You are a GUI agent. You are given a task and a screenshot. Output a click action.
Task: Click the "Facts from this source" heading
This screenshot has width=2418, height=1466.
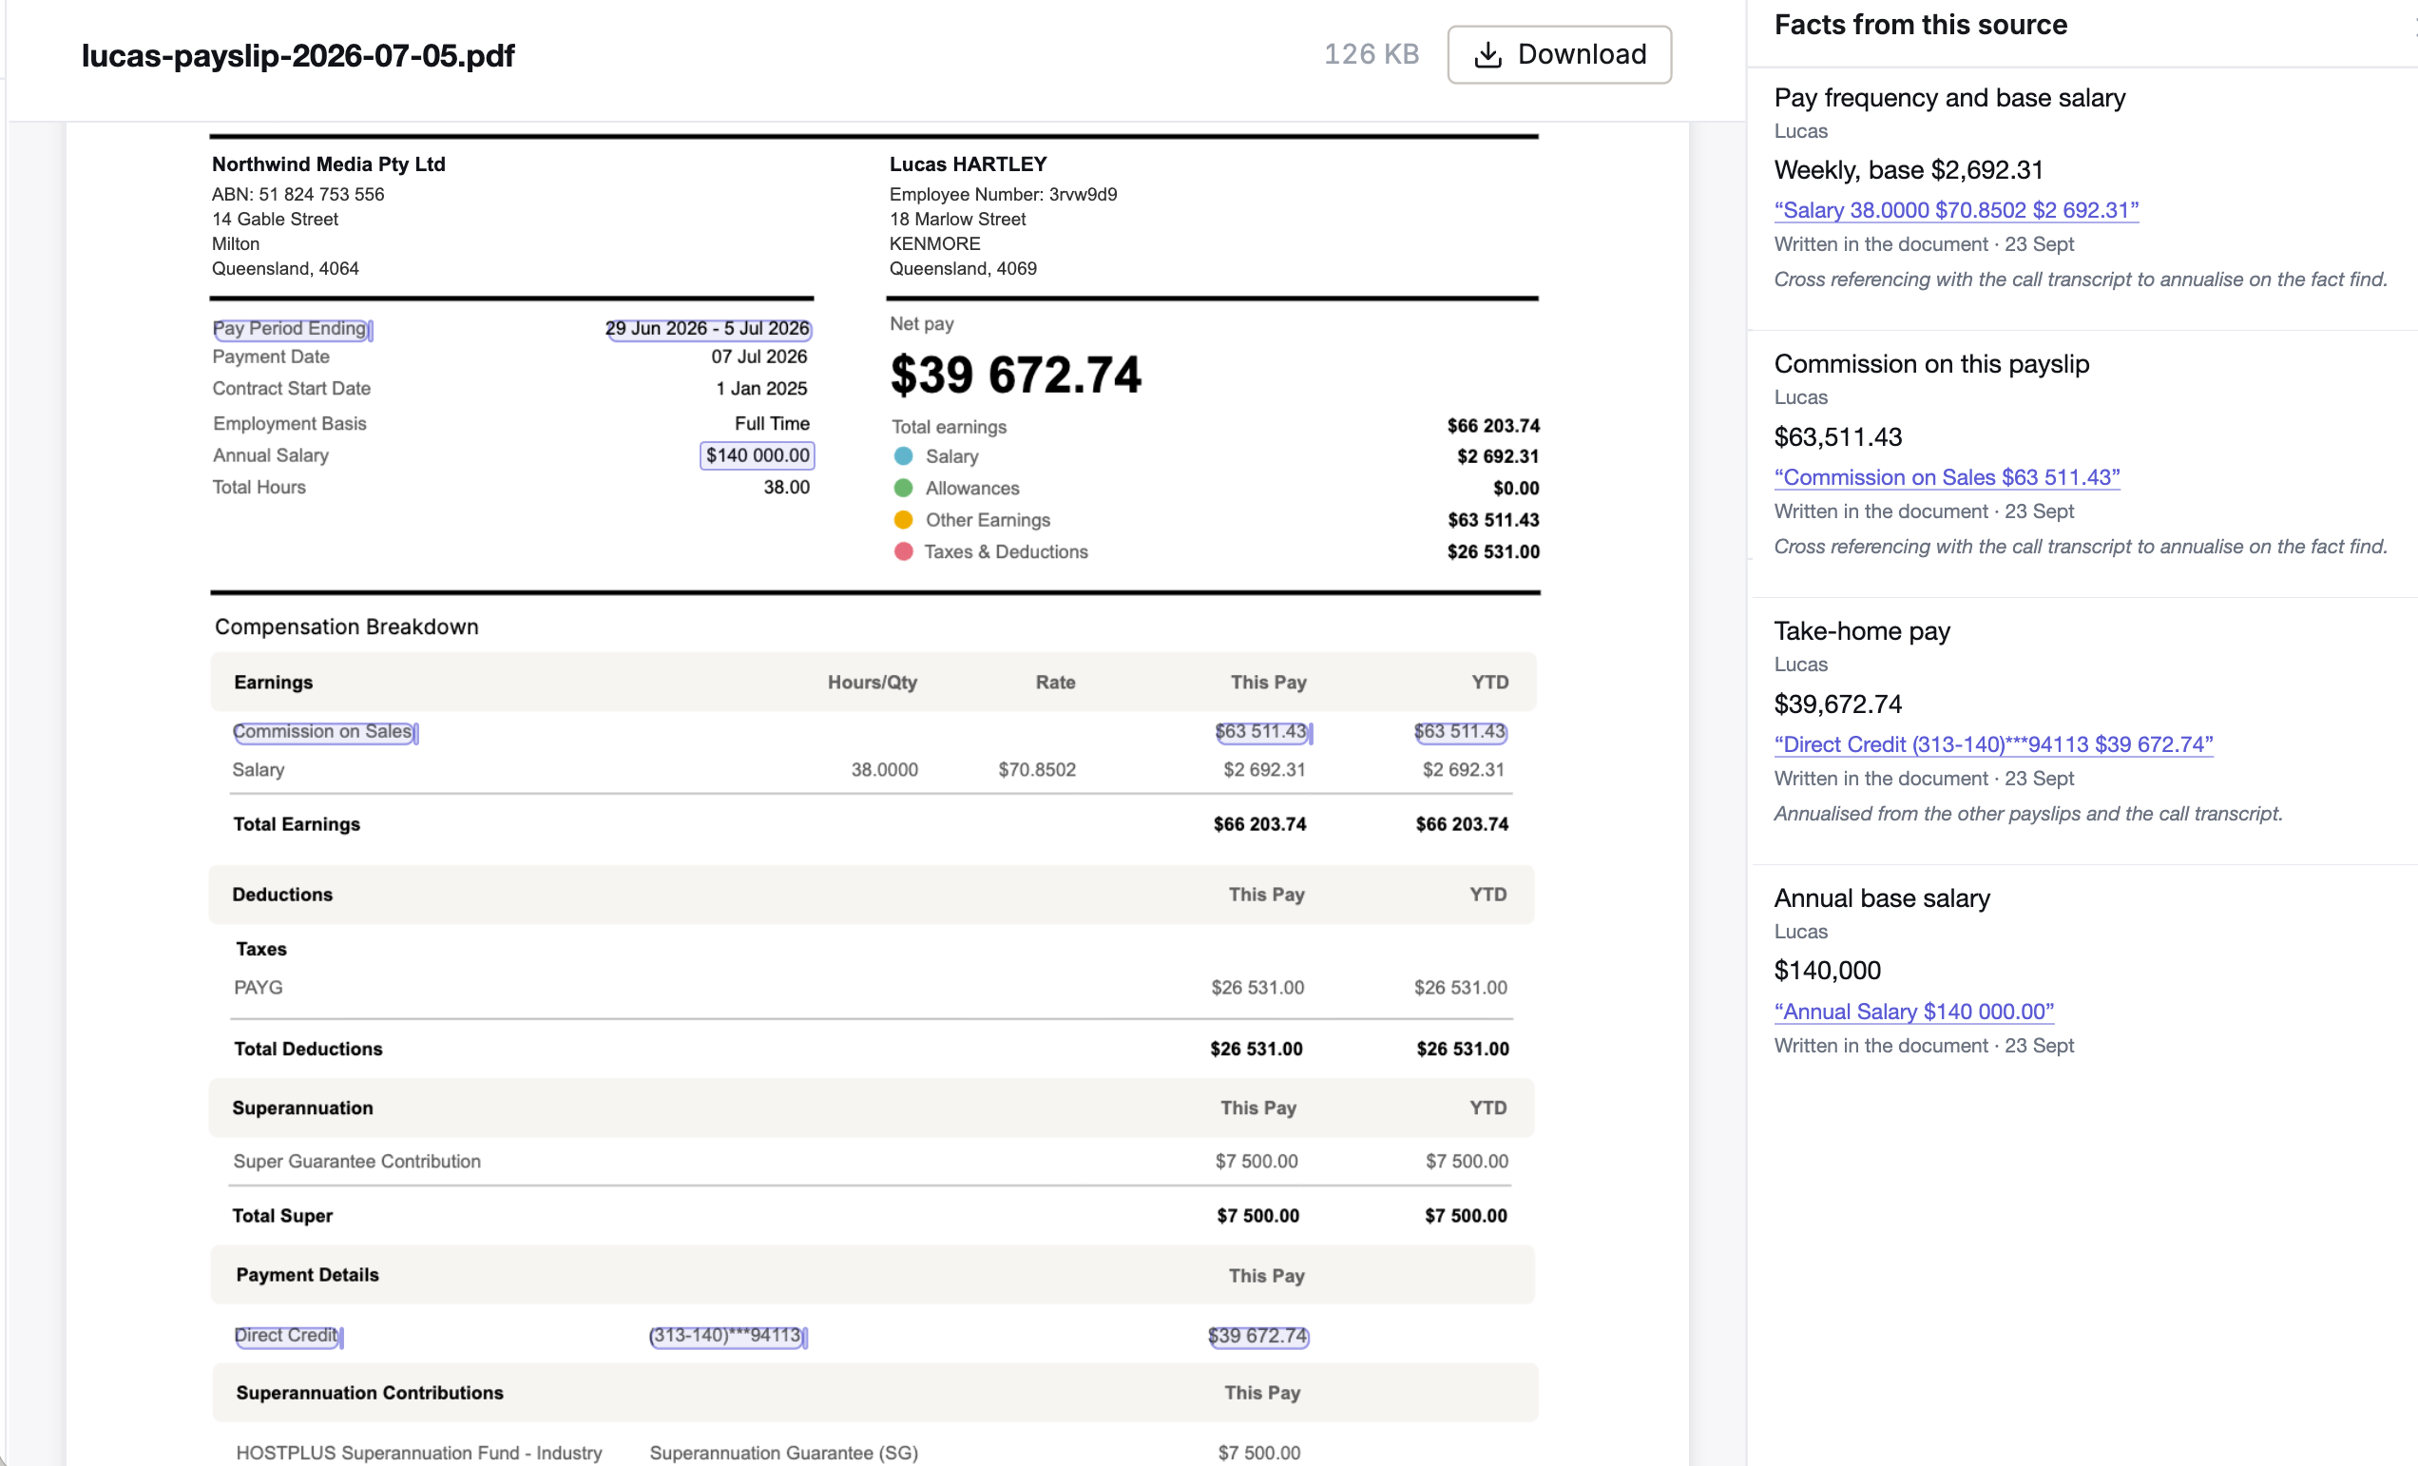point(1921,25)
